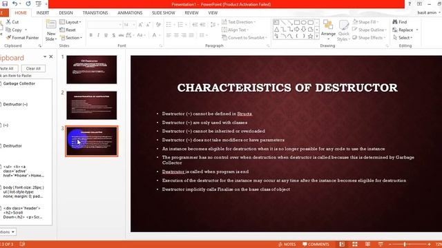This screenshot has height=248, width=442.
Task: Decrease the font size
Action: click(148, 25)
